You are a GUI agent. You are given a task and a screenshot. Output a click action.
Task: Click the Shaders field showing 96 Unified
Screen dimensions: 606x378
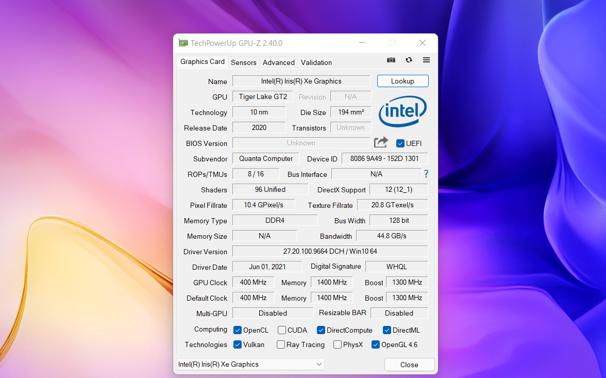pyautogui.click(x=270, y=190)
